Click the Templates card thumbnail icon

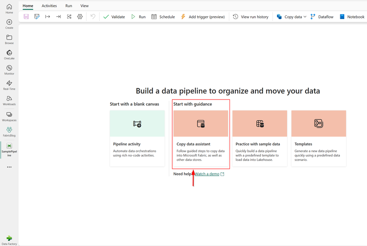tap(319, 123)
